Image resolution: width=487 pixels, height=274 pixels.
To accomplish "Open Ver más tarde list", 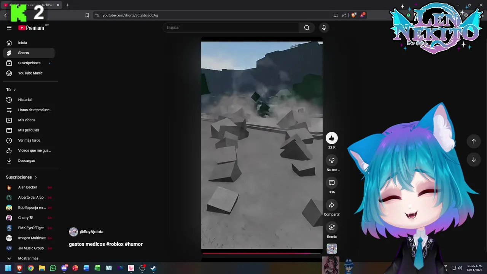I will (x=29, y=140).
